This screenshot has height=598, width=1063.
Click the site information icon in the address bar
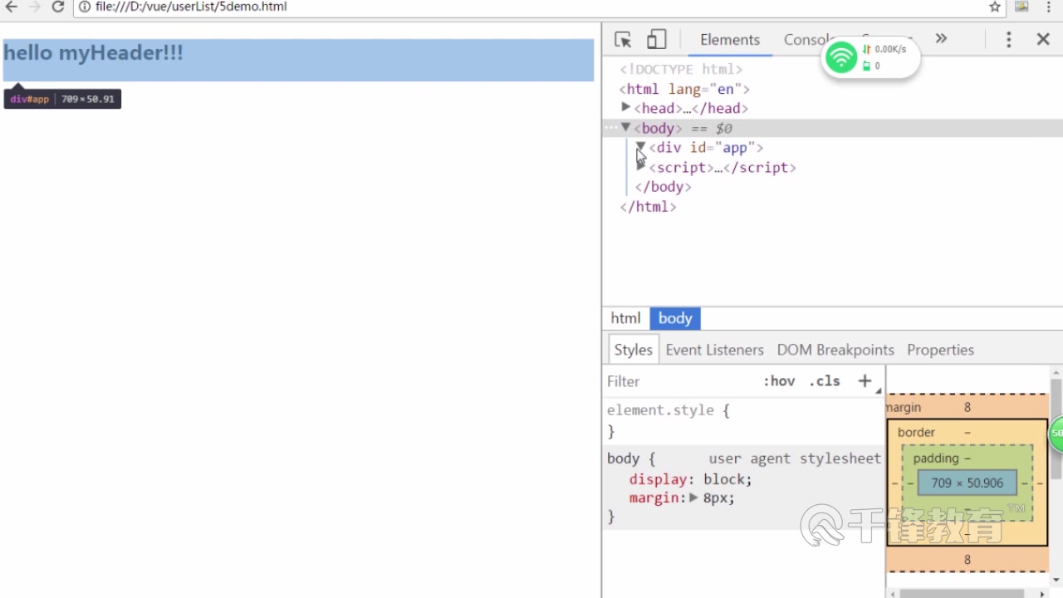(x=85, y=7)
